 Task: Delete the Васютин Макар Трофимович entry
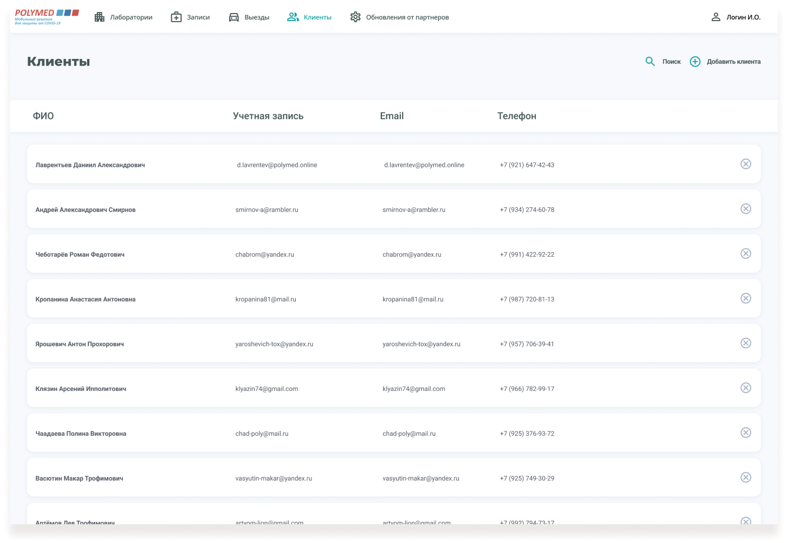[x=745, y=477]
